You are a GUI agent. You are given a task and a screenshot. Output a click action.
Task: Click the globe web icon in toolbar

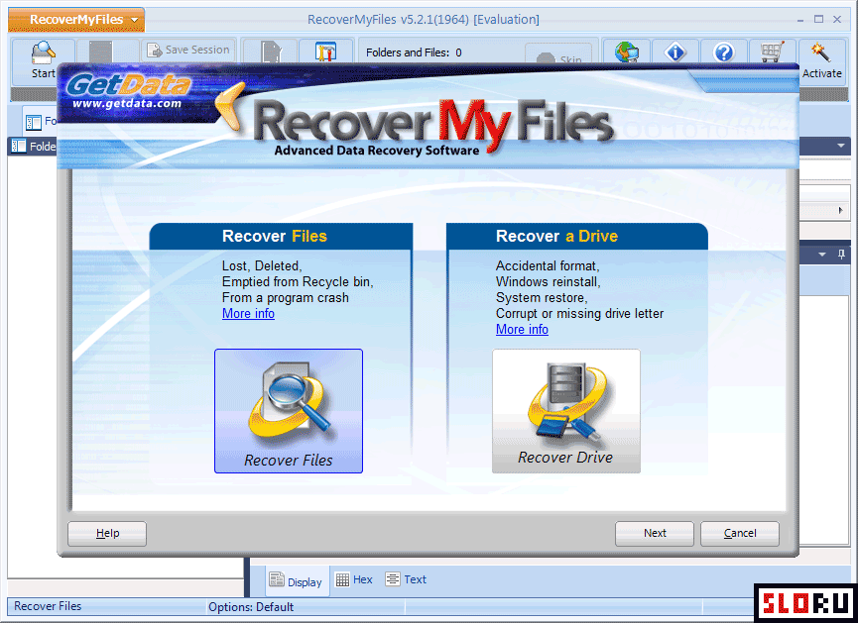point(627,52)
